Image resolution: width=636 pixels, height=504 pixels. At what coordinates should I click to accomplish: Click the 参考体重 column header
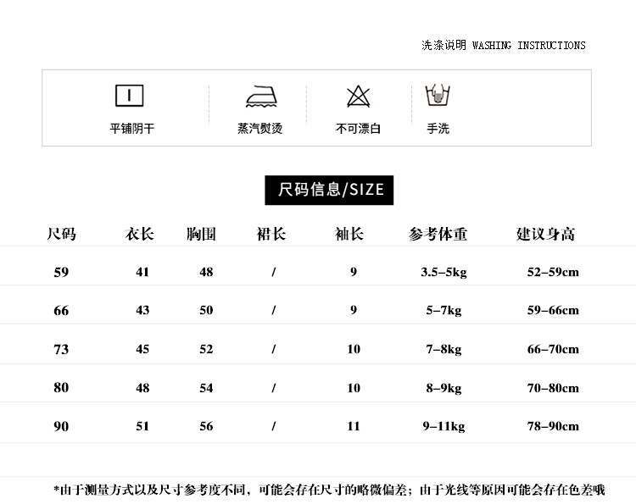(x=438, y=234)
